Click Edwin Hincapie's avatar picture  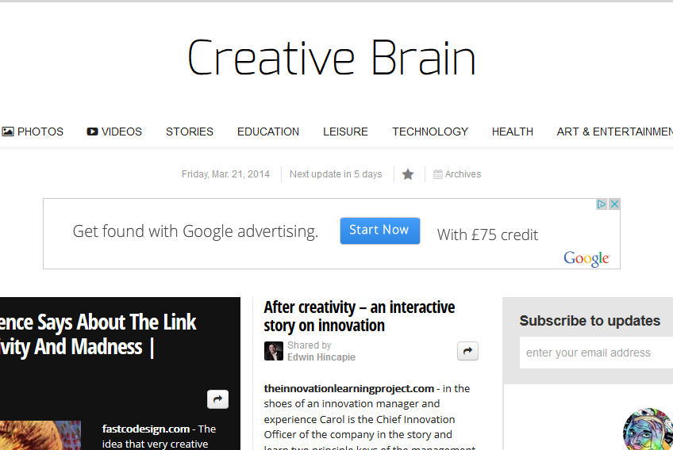(274, 351)
